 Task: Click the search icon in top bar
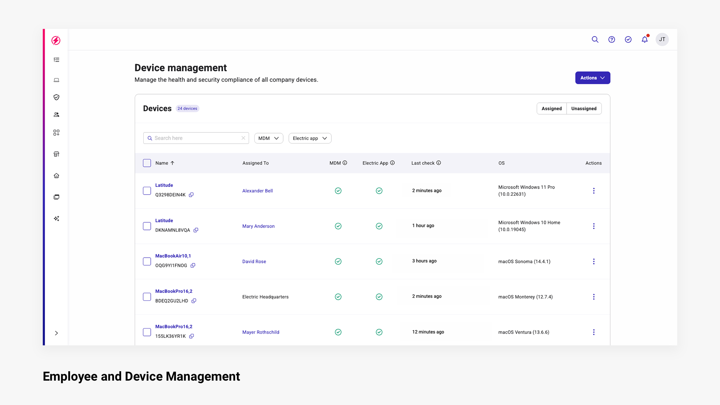pyautogui.click(x=595, y=39)
